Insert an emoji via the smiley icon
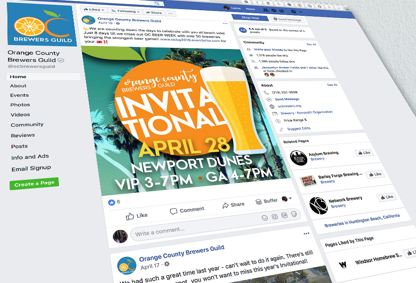The height and width of the screenshot is (283, 416). click(x=264, y=218)
